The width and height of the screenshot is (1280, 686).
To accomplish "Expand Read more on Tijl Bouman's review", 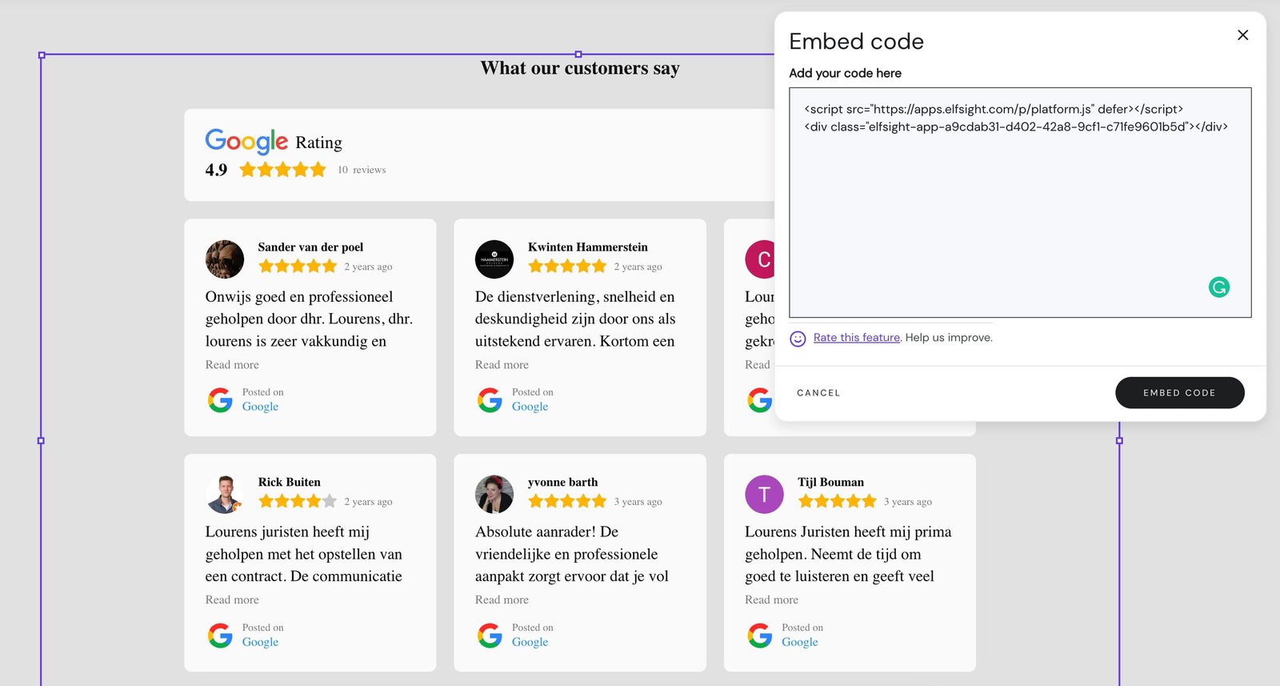I will 771,600.
